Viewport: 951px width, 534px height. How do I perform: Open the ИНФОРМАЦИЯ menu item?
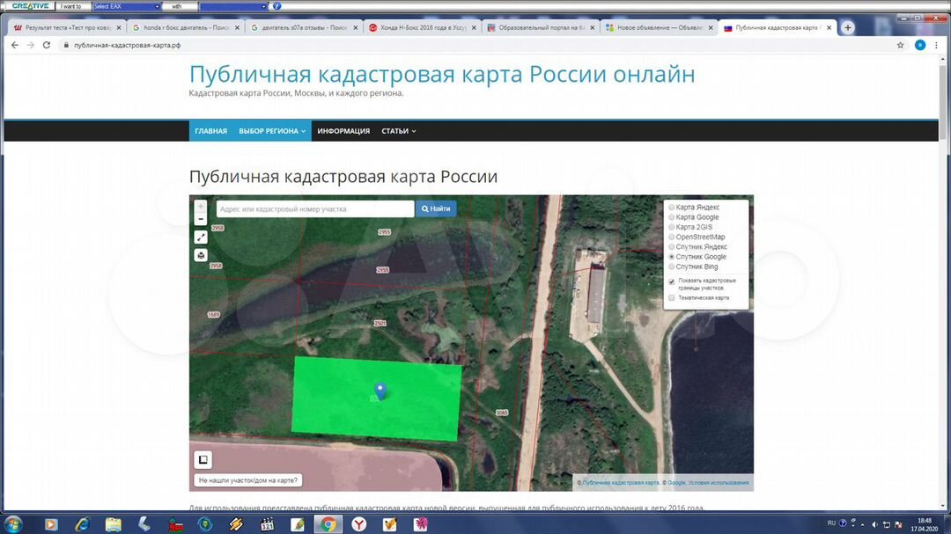343,131
